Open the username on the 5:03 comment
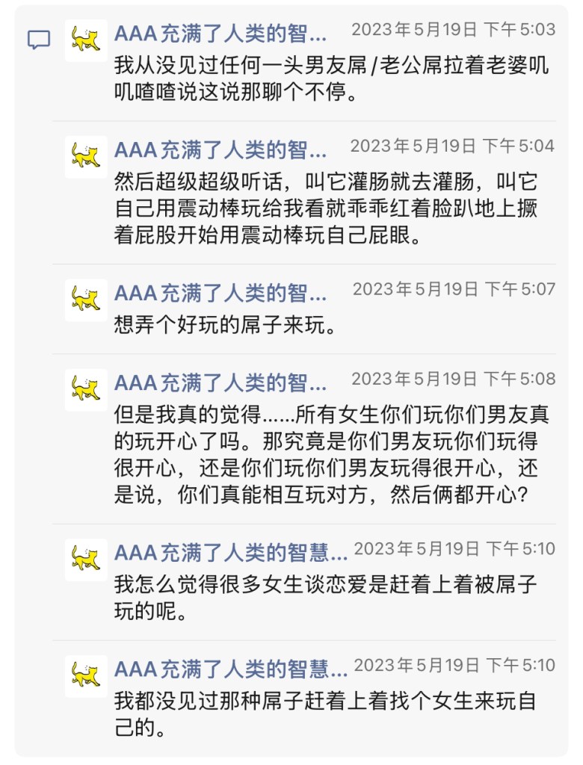This screenshot has width=583, height=765. [x=220, y=33]
